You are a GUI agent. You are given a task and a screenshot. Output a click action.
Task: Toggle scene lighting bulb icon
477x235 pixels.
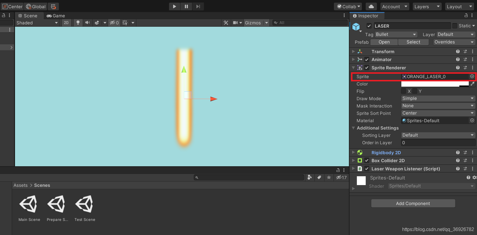click(78, 23)
